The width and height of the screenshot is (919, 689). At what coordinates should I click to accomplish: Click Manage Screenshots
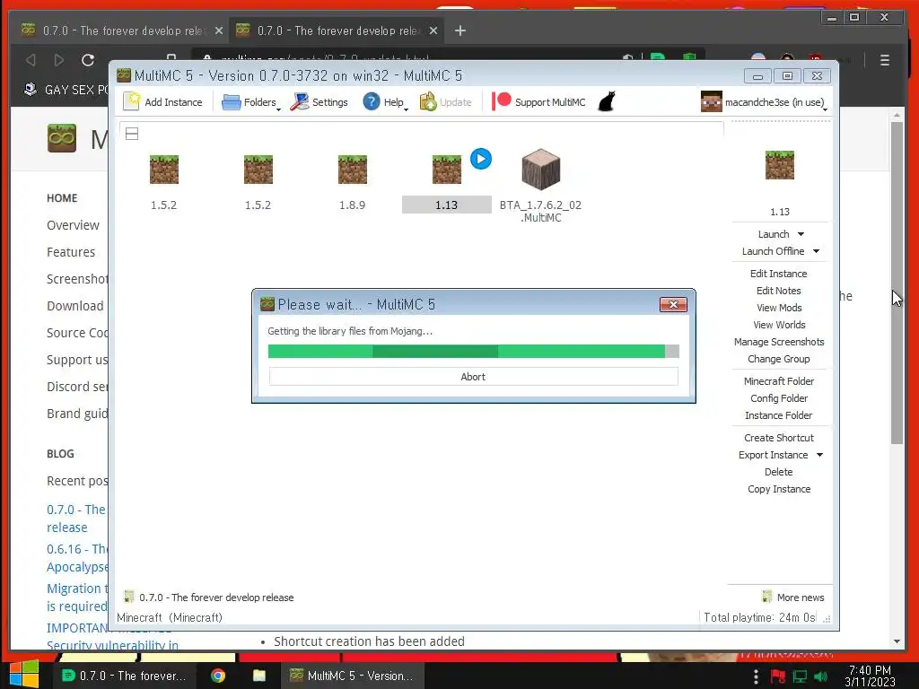point(778,342)
